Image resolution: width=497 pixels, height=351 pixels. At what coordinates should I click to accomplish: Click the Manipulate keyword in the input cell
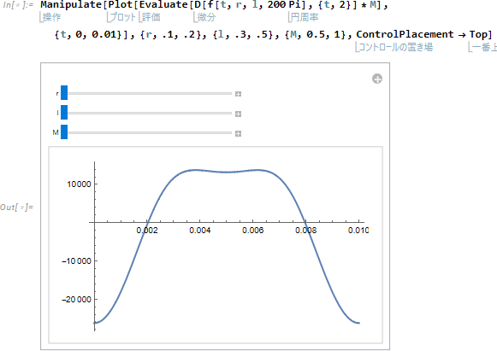coord(71,5)
